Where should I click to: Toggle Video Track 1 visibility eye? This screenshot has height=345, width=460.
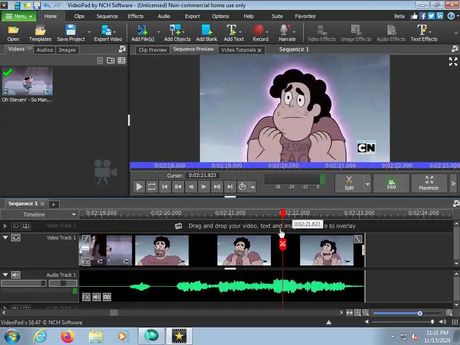16,238
